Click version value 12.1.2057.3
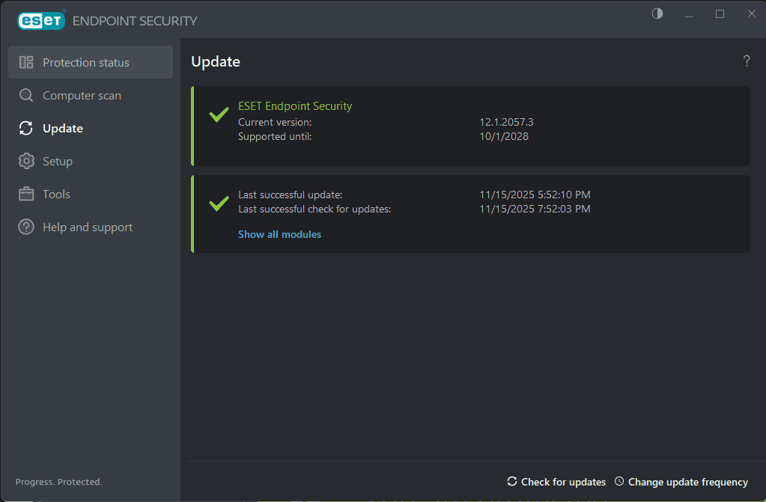The image size is (766, 502). (x=506, y=122)
